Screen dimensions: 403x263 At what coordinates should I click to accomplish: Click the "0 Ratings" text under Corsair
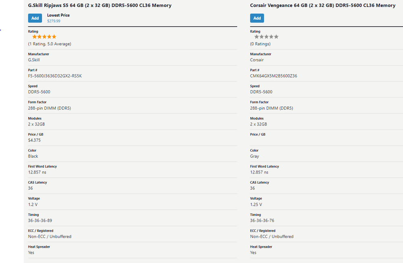click(x=260, y=44)
